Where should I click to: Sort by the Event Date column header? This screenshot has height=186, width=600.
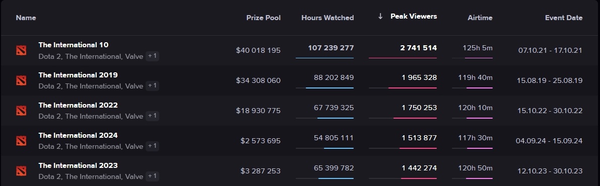[564, 18]
